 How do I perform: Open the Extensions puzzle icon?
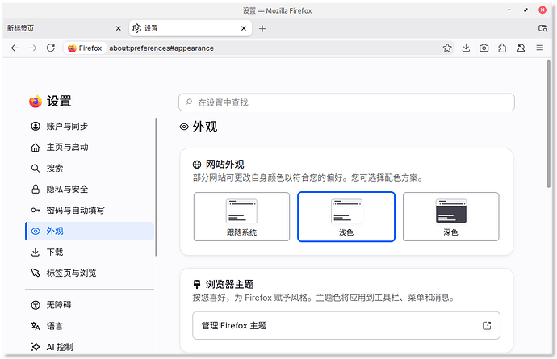click(502, 48)
